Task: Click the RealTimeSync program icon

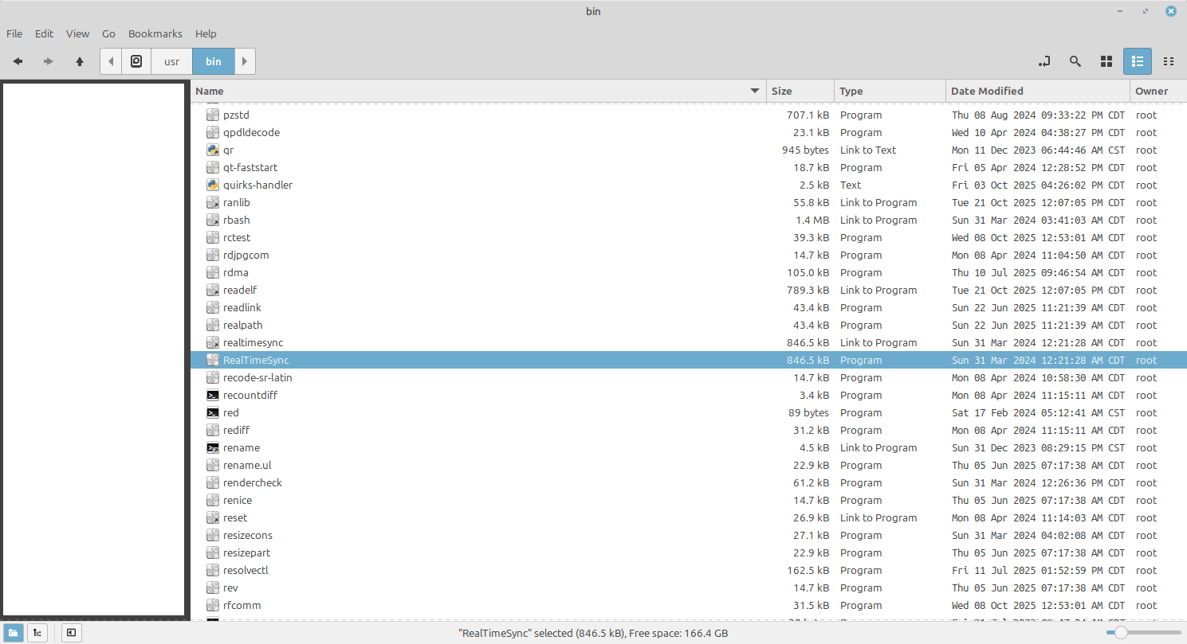Action: coord(213,360)
